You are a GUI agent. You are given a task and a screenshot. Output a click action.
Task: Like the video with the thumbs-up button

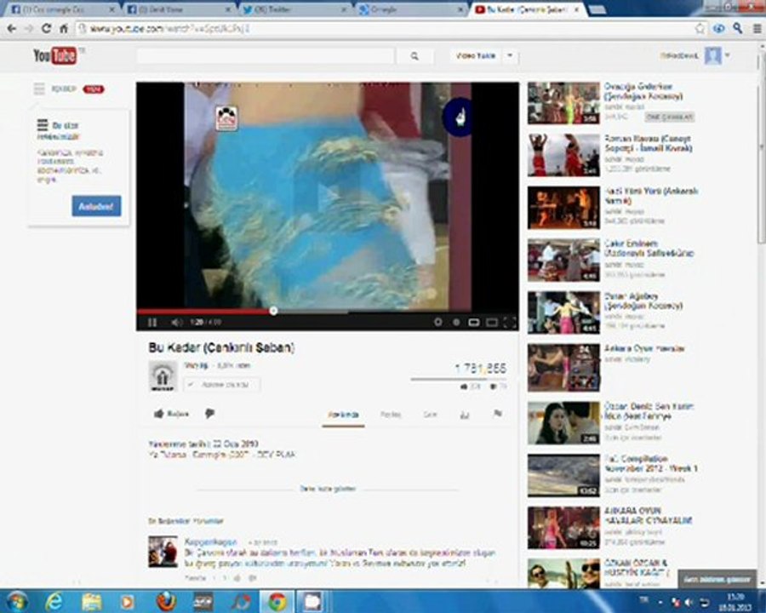(171, 414)
